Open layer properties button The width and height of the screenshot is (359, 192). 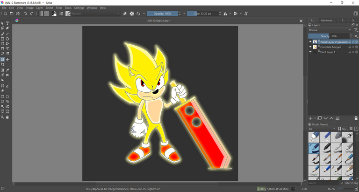click(x=337, y=118)
